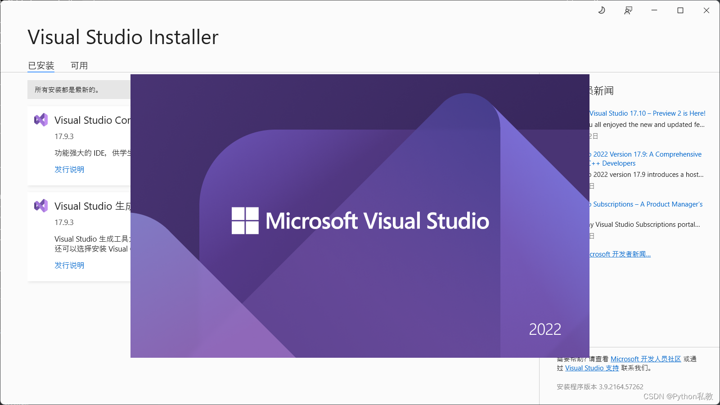Screen dimensions: 720x405
Task: Click the Microsoft Visual Studio splash screen
Action: pos(360,216)
